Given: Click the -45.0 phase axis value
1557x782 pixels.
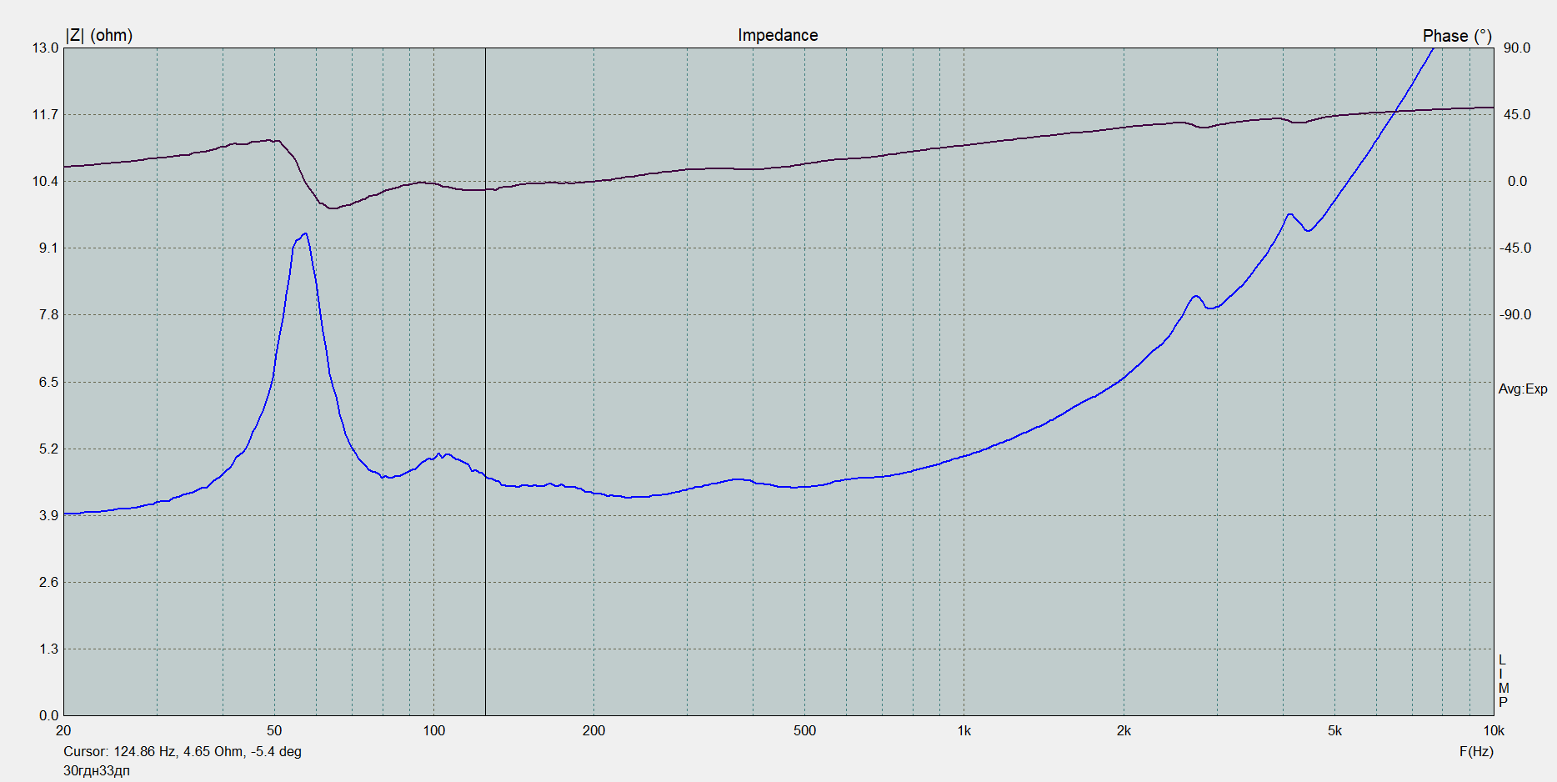Looking at the screenshot, I should [1515, 248].
